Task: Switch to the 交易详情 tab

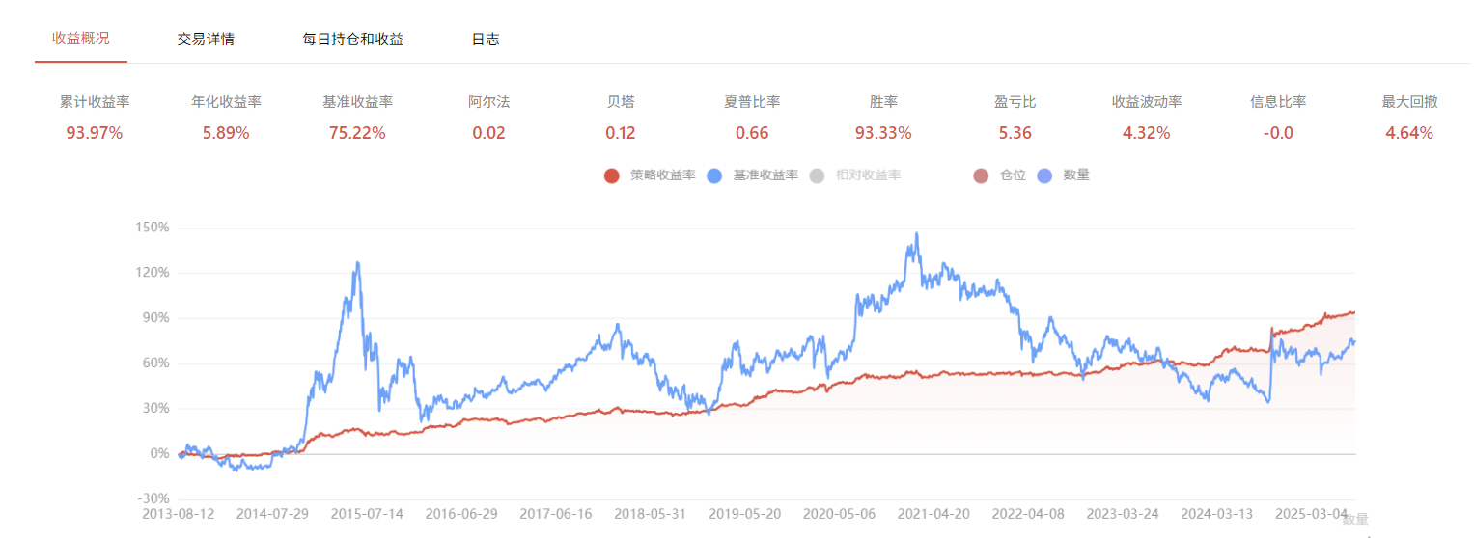Action: click(x=206, y=40)
